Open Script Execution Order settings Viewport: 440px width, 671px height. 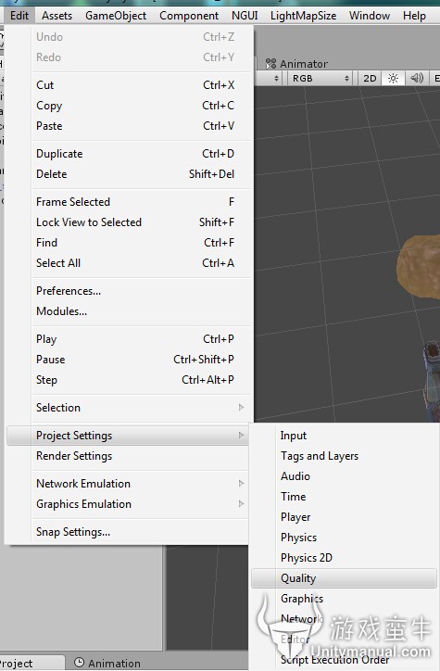click(345, 660)
